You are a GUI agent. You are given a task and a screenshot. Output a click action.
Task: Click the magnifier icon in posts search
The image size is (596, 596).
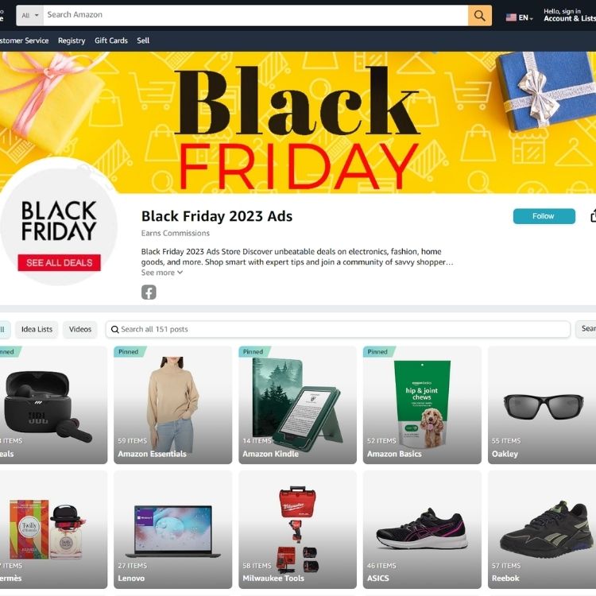click(114, 330)
